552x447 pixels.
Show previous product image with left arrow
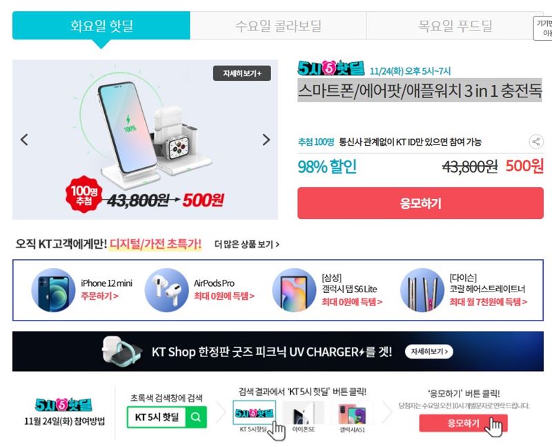click(24, 140)
